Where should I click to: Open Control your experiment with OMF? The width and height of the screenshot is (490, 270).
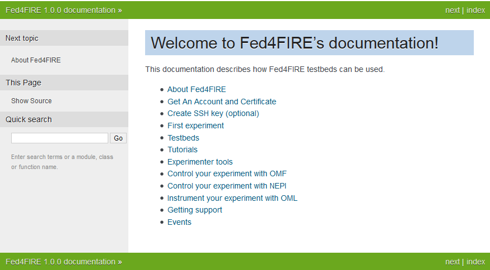point(227,173)
